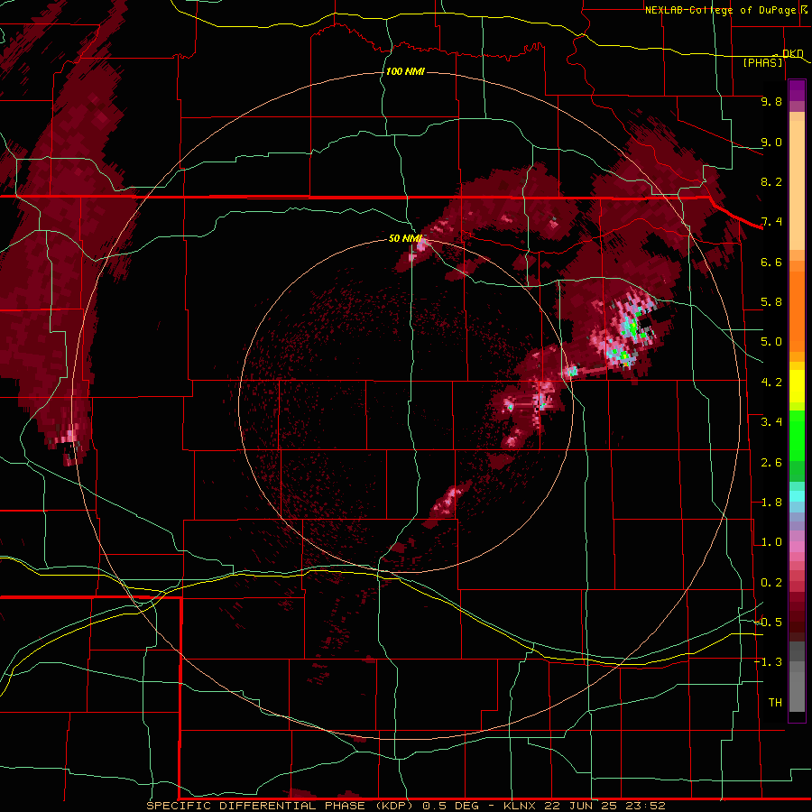Click the TH label on the scale
Screen dimensions: 812x812
[x=775, y=703]
